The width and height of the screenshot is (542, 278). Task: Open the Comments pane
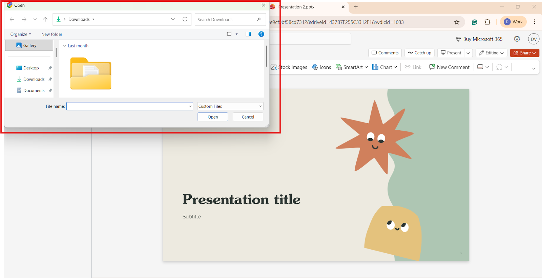pos(385,53)
